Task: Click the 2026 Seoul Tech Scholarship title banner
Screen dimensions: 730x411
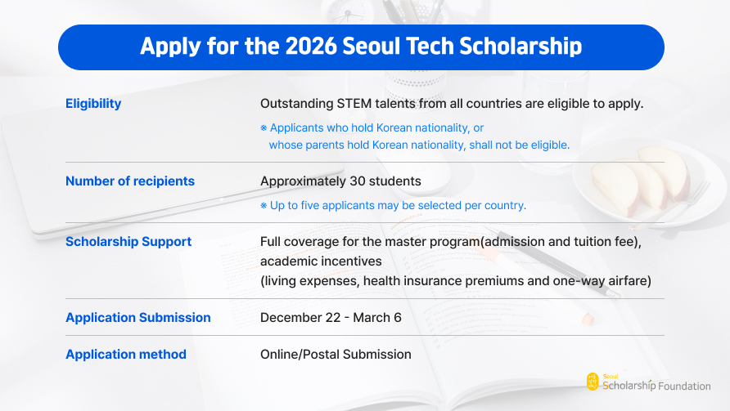Action: [361, 47]
